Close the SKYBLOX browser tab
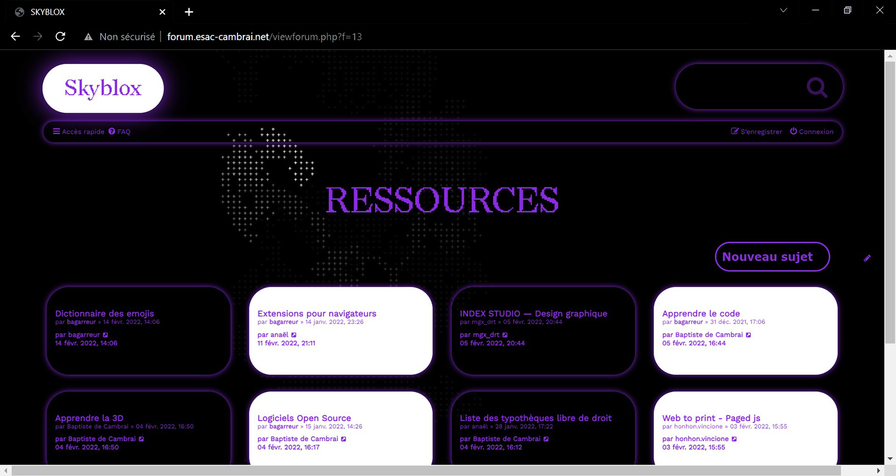 point(162,12)
